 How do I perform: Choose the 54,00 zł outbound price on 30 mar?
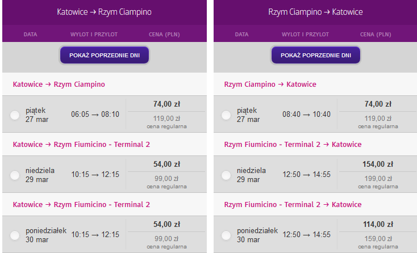[x=167, y=225]
